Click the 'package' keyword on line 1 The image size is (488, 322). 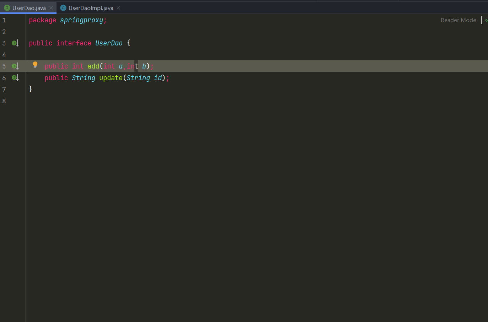click(42, 20)
